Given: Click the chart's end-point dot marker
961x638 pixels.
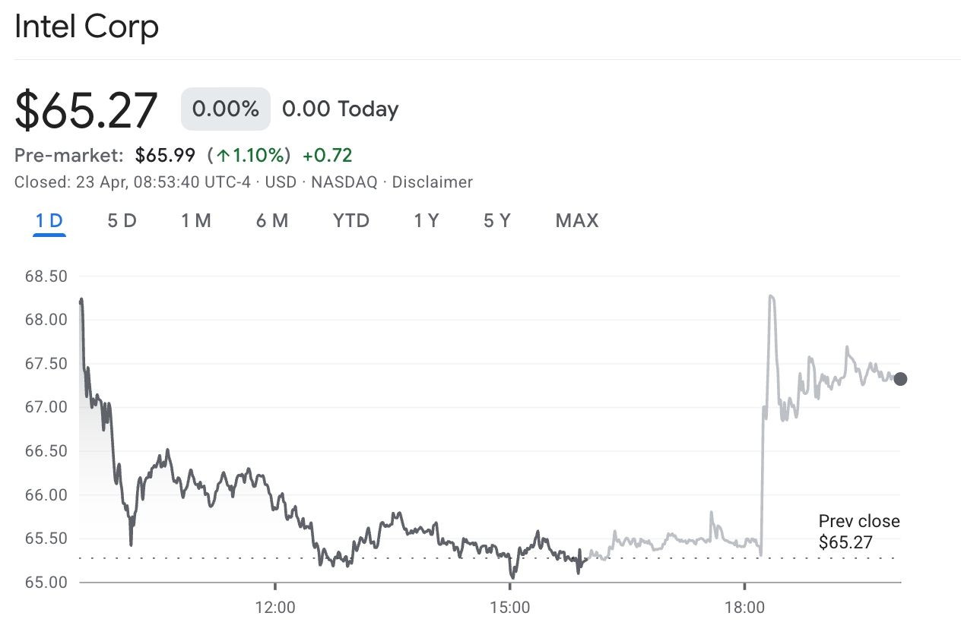Looking at the screenshot, I should 900,379.
